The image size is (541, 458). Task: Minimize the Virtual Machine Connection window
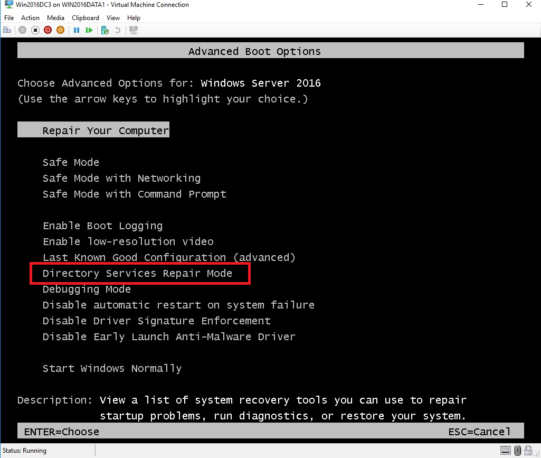[x=481, y=4]
